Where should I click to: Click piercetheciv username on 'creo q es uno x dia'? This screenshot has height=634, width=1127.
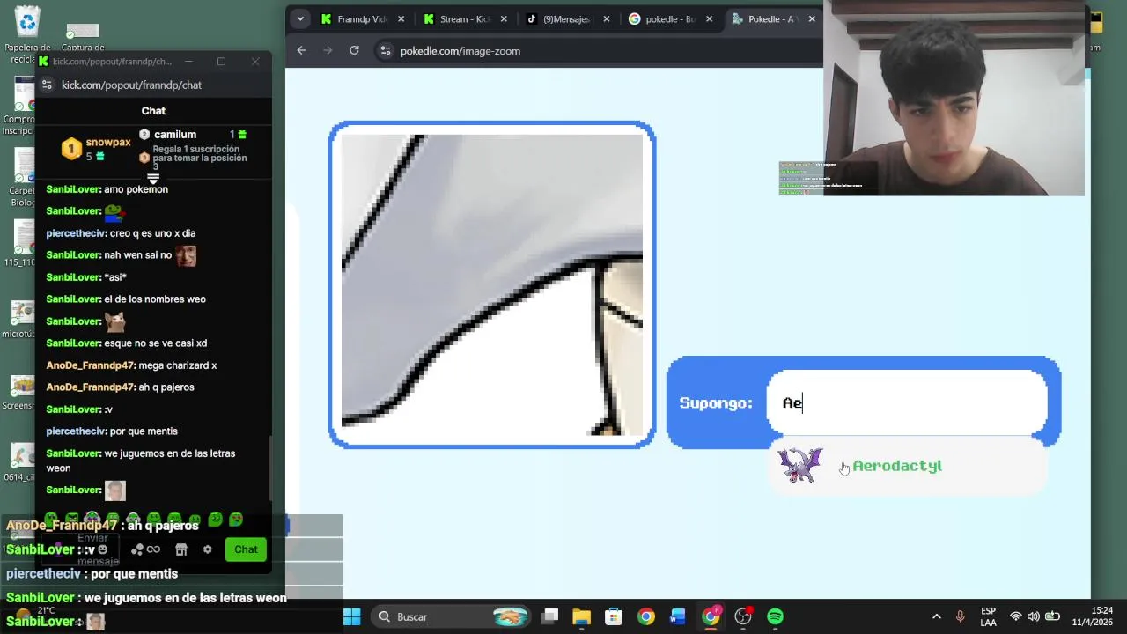coord(76,233)
